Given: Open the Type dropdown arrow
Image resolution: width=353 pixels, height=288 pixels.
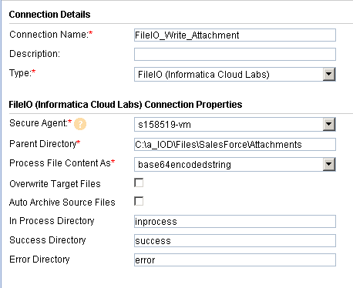Looking at the screenshot, I should coord(329,75).
